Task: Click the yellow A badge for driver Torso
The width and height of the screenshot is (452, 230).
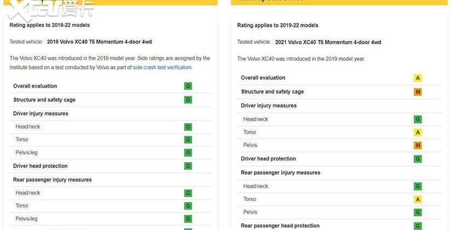Action: coord(418,133)
